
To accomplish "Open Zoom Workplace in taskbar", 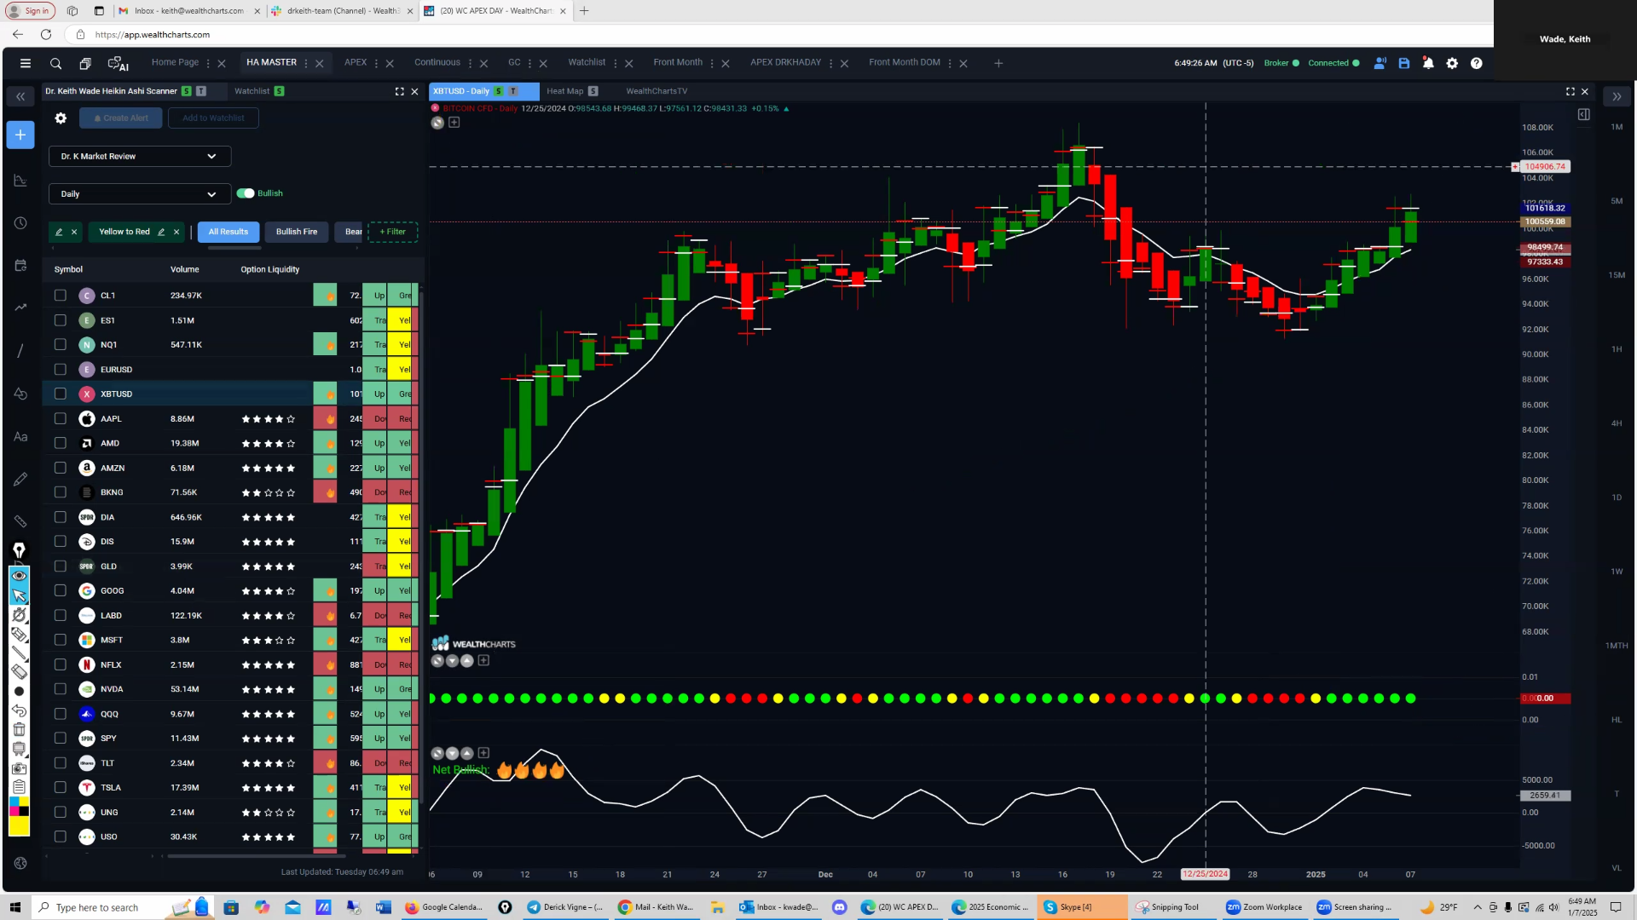I will 1264,907.
